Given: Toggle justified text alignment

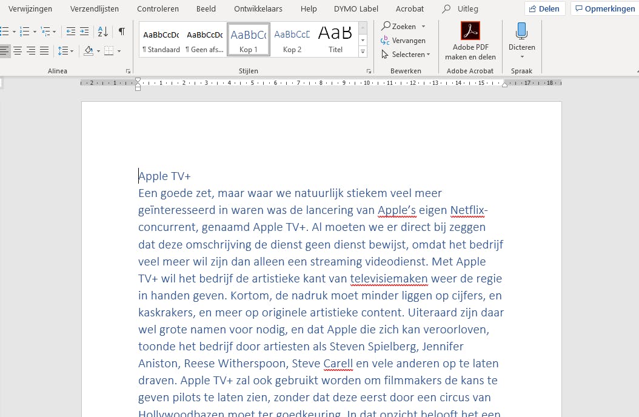Looking at the screenshot, I should point(44,51).
